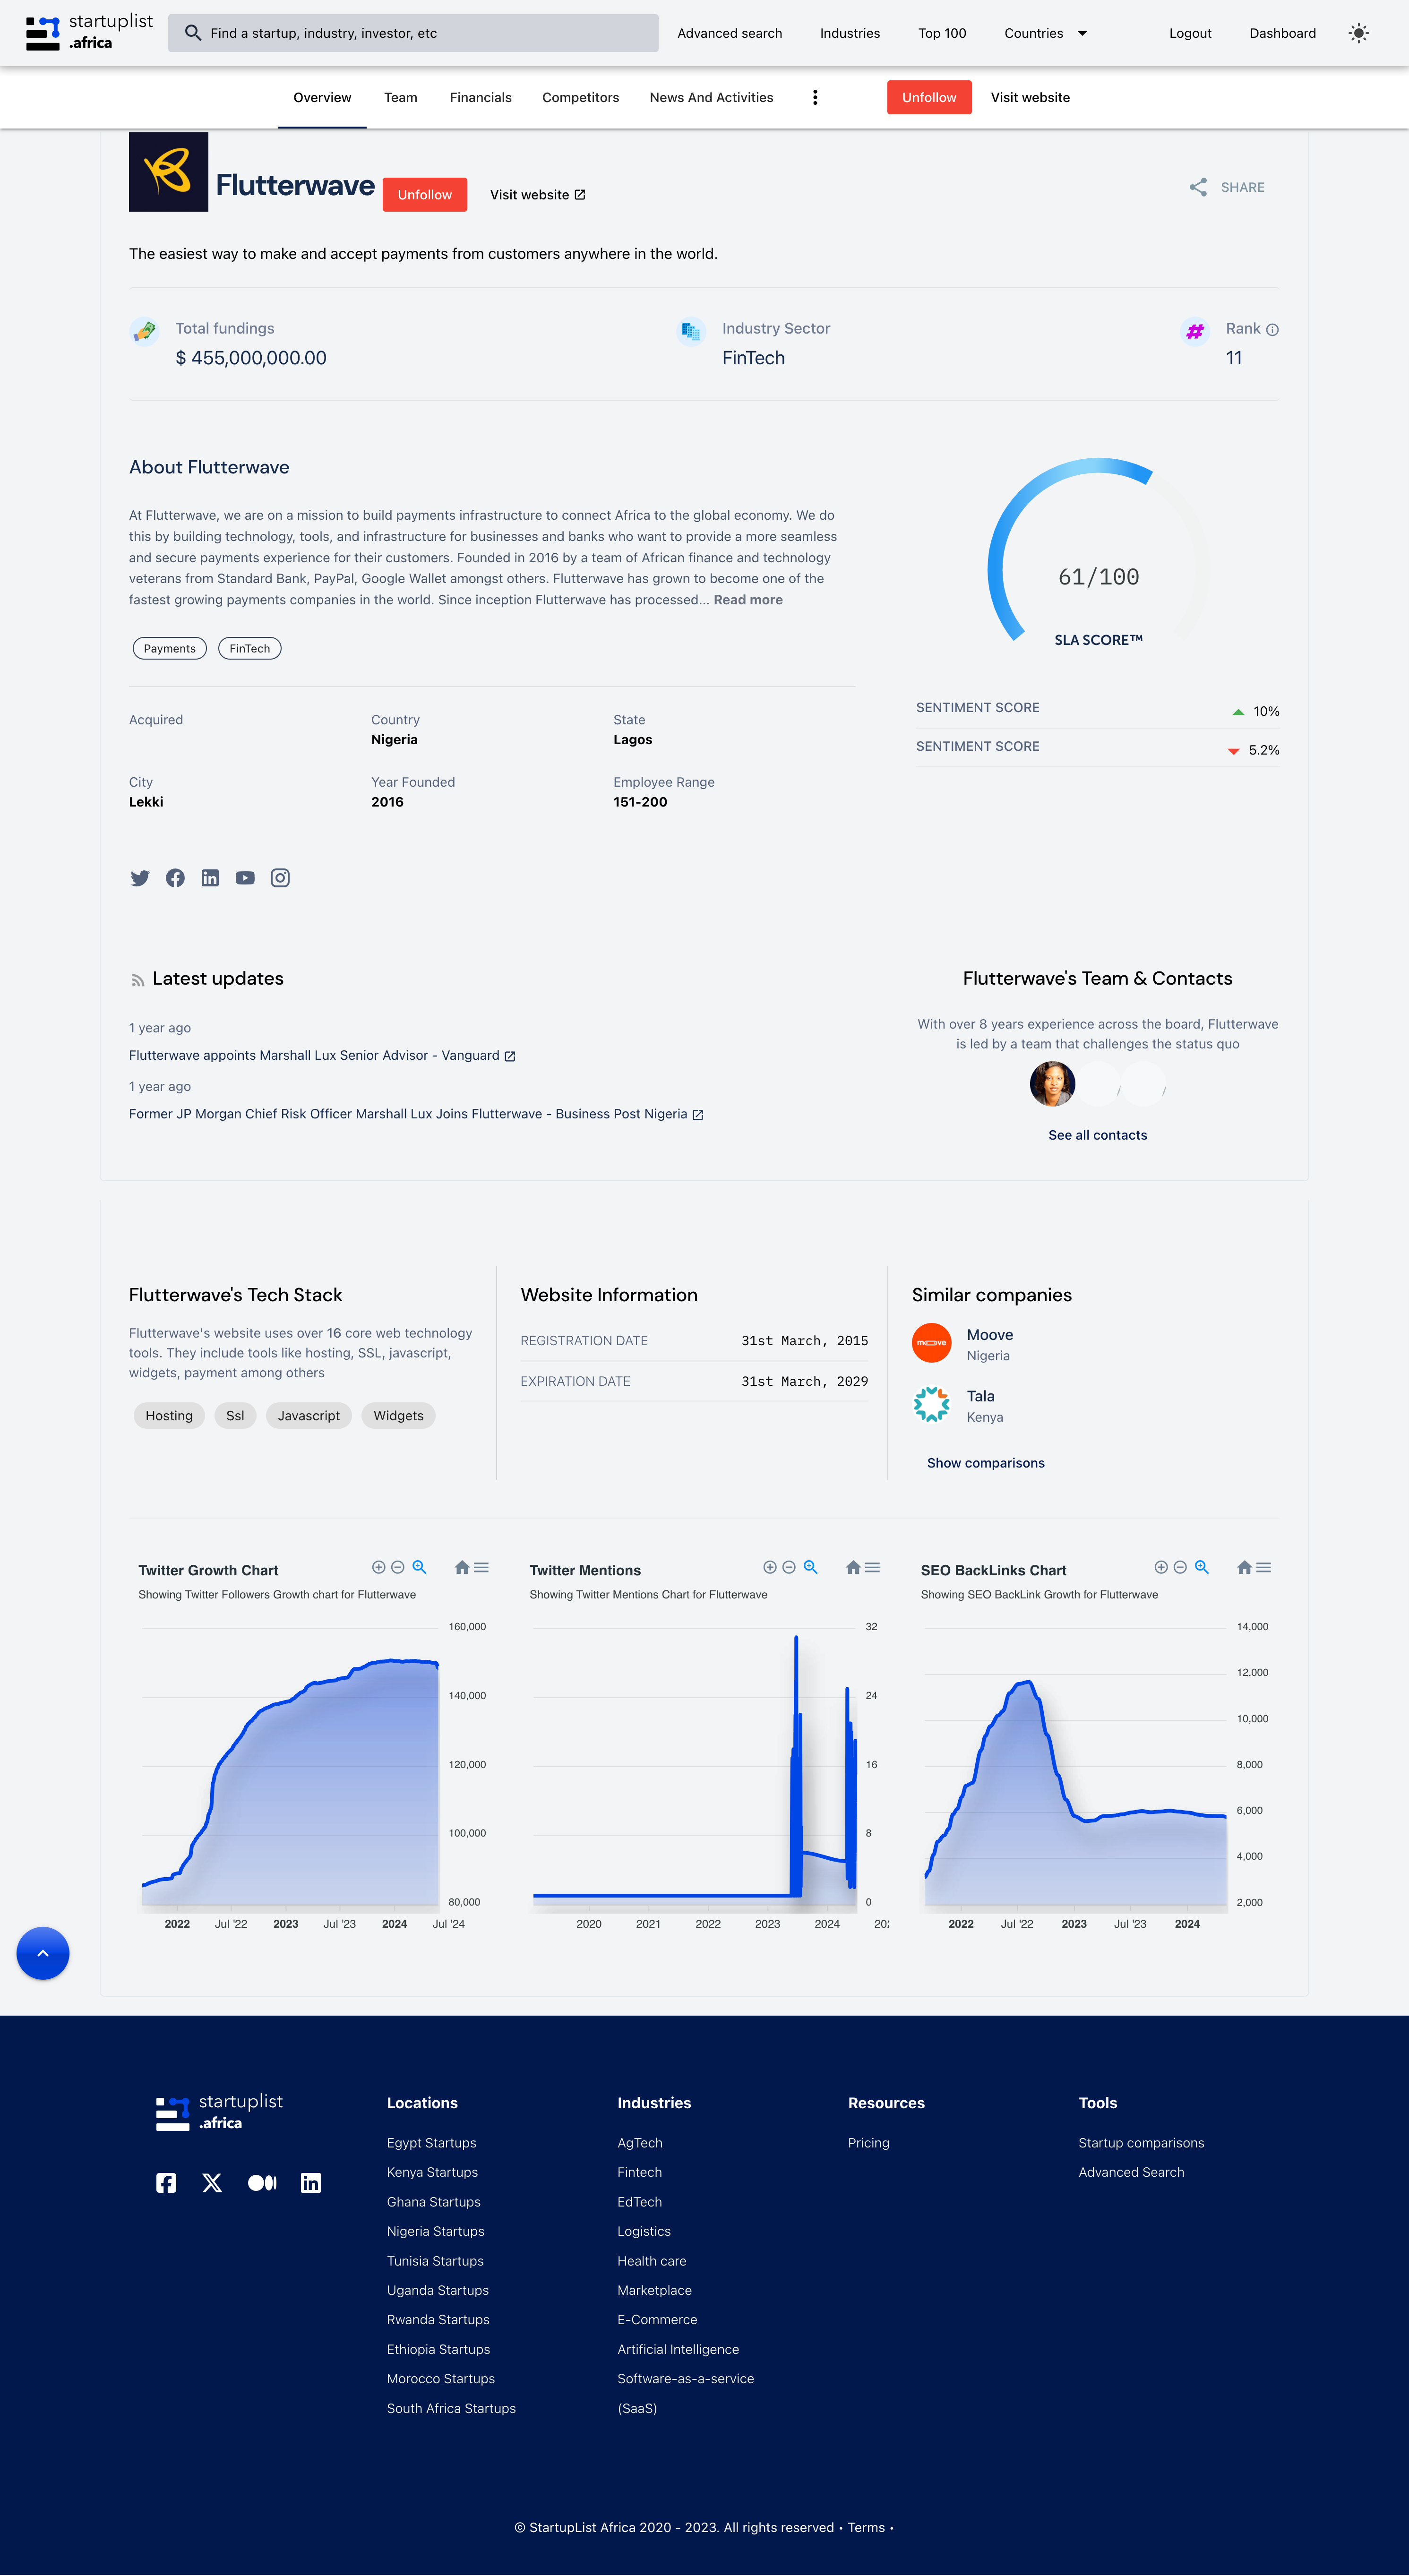This screenshot has height=2576, width=1409.
Task: Click the Share icon
Action: coord(1197,187)
